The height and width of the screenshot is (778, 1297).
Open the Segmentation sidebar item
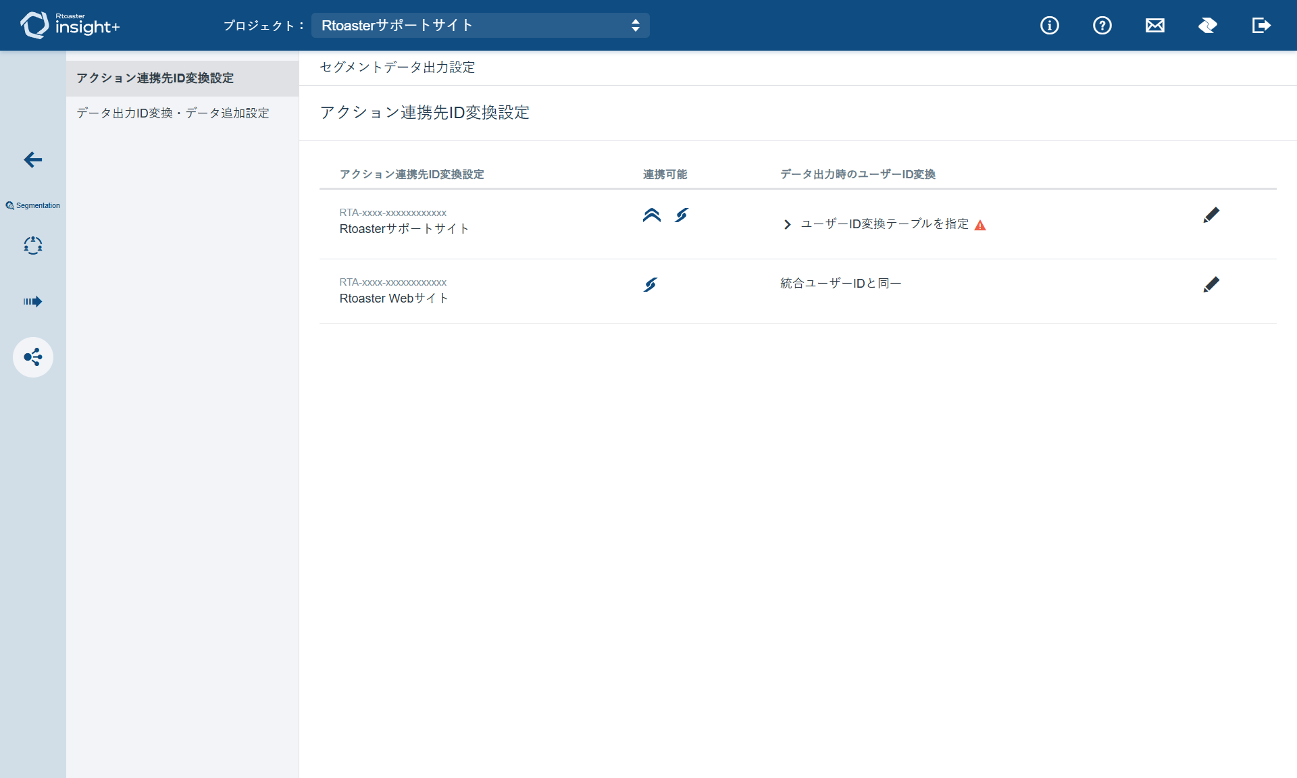pos(33,205)
